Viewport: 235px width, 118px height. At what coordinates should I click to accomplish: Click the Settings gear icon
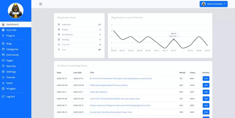[3, 72]
